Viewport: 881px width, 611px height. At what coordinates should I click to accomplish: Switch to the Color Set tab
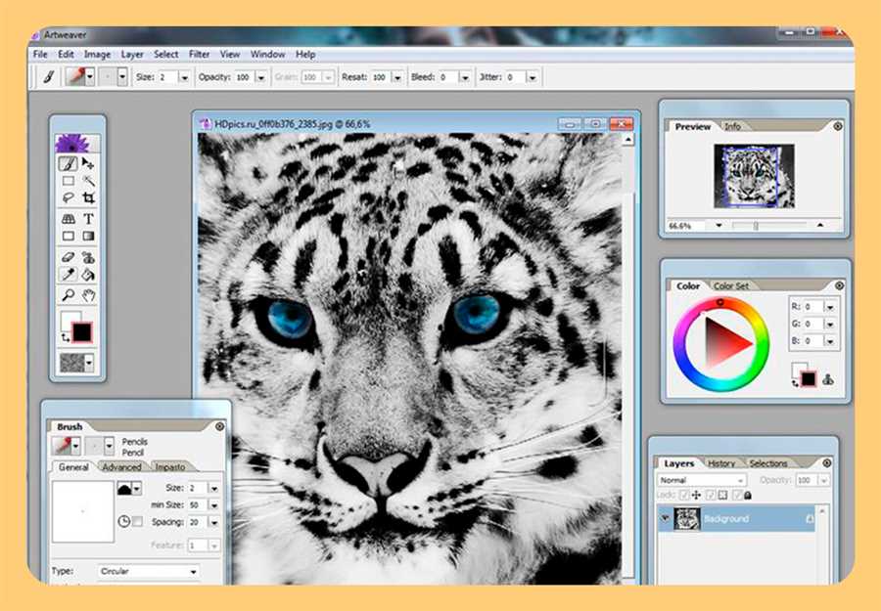731,286
